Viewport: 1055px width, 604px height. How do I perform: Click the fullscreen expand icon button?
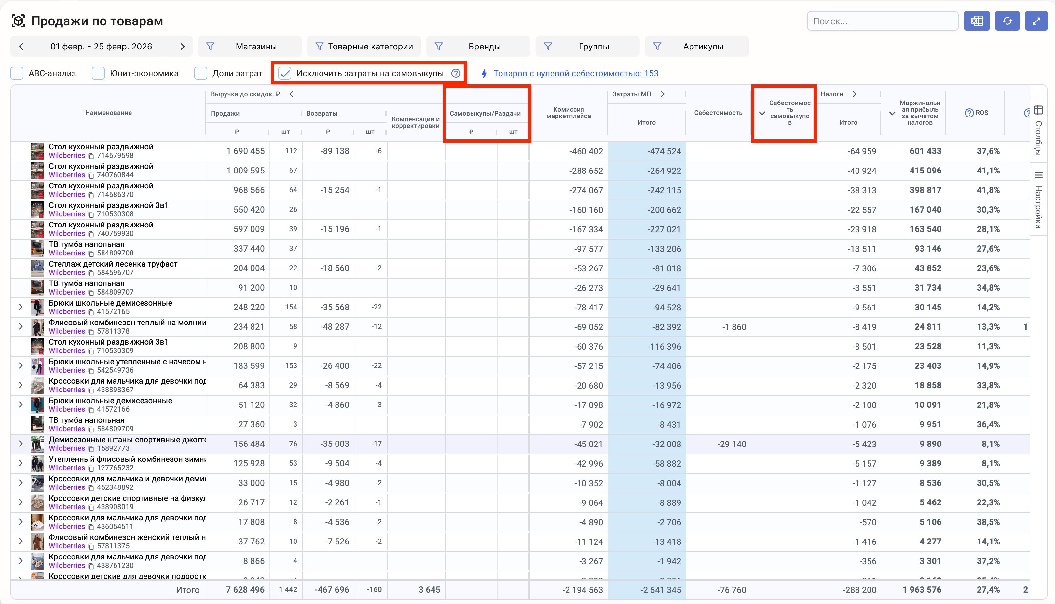(x=1036, y=21)
